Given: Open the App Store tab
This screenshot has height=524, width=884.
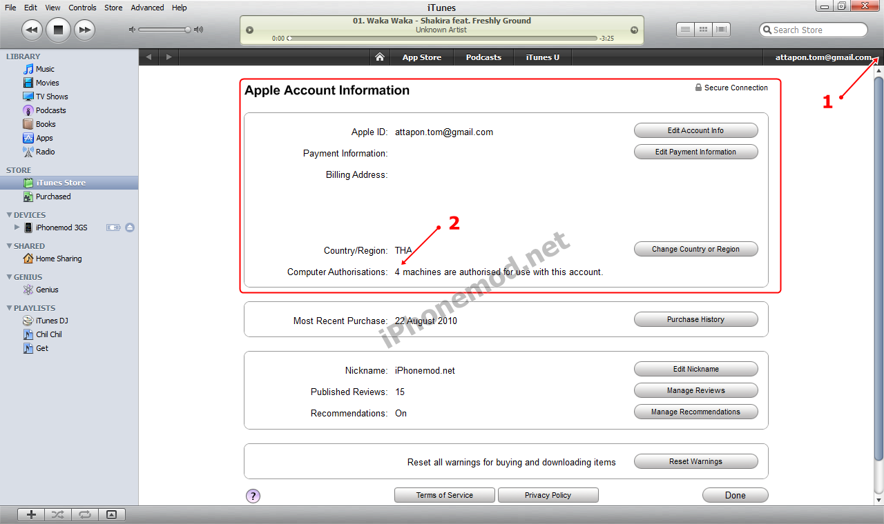Looking at the screenshot, I should click(421, 57).
